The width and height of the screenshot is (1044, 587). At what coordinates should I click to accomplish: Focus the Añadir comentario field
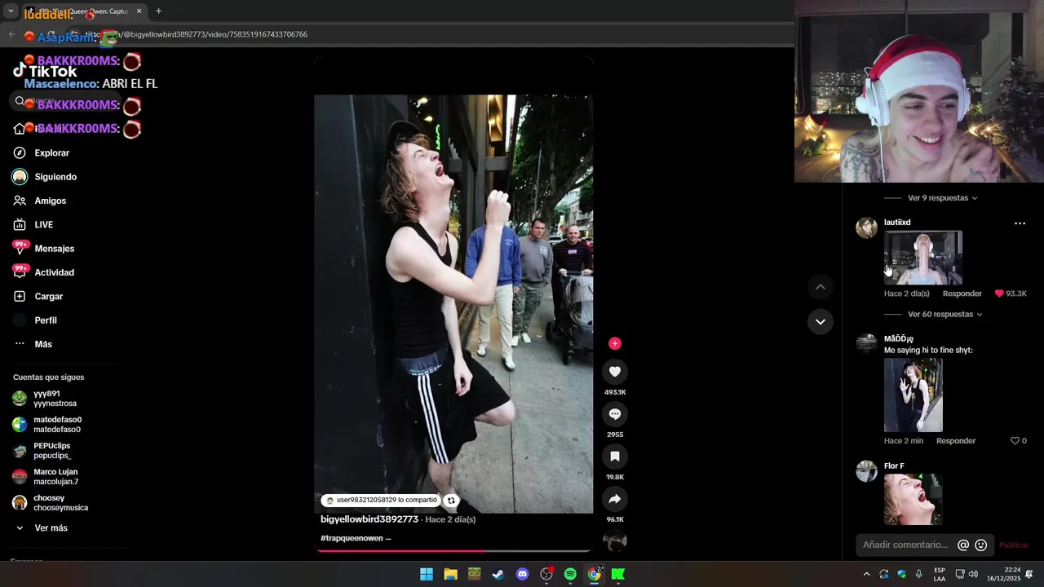[905, 545]
